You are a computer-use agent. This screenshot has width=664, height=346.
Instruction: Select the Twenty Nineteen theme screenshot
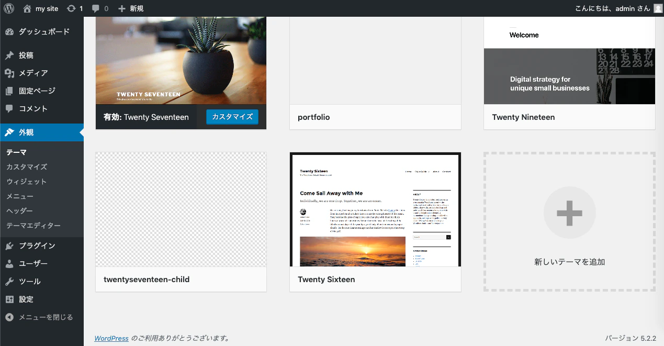point(569,61)
